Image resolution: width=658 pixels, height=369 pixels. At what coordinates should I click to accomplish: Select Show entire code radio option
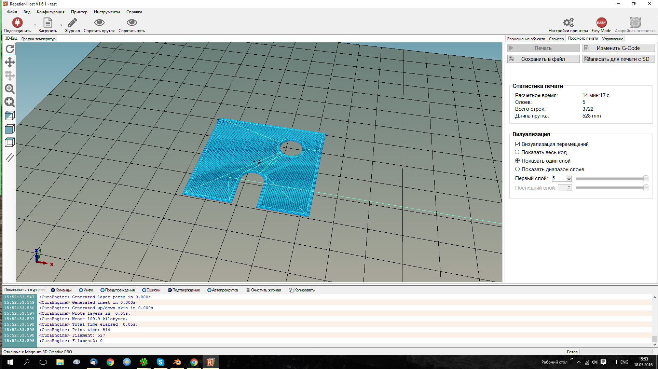517,152
